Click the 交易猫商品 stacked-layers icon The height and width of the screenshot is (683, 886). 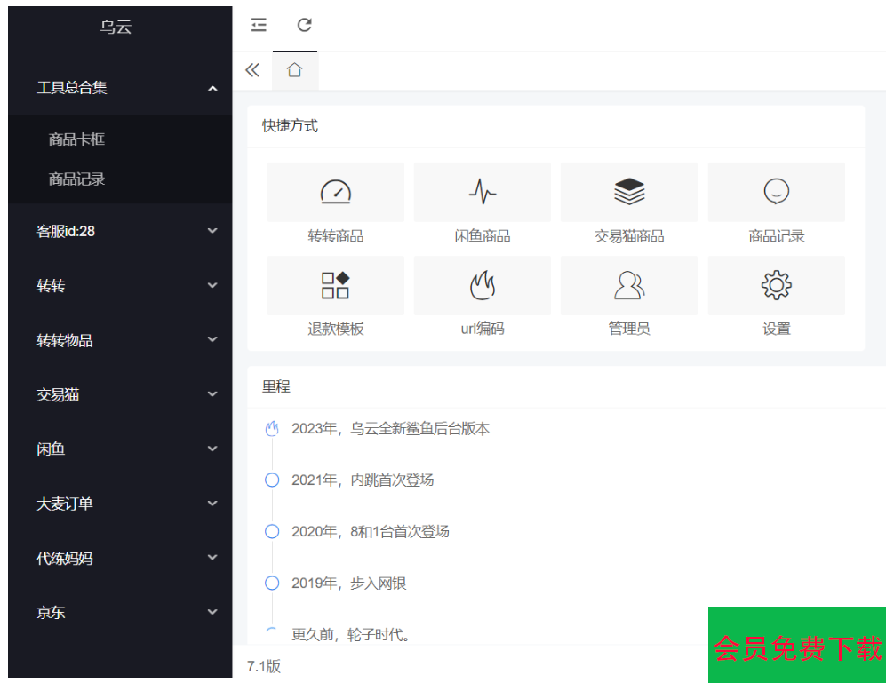[x=629, y=191]
